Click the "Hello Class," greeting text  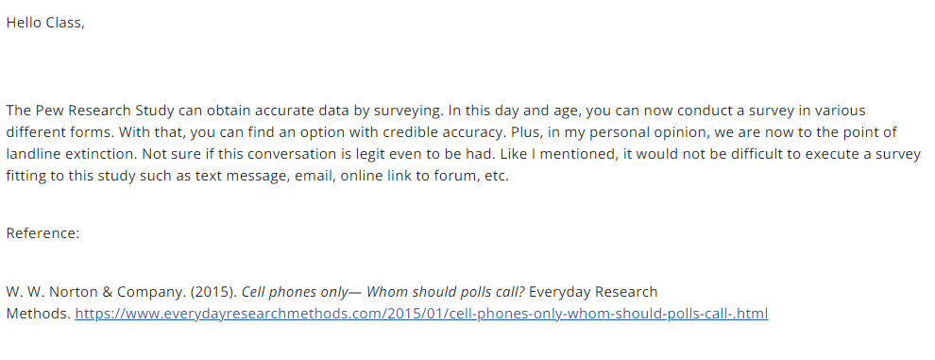45,23
